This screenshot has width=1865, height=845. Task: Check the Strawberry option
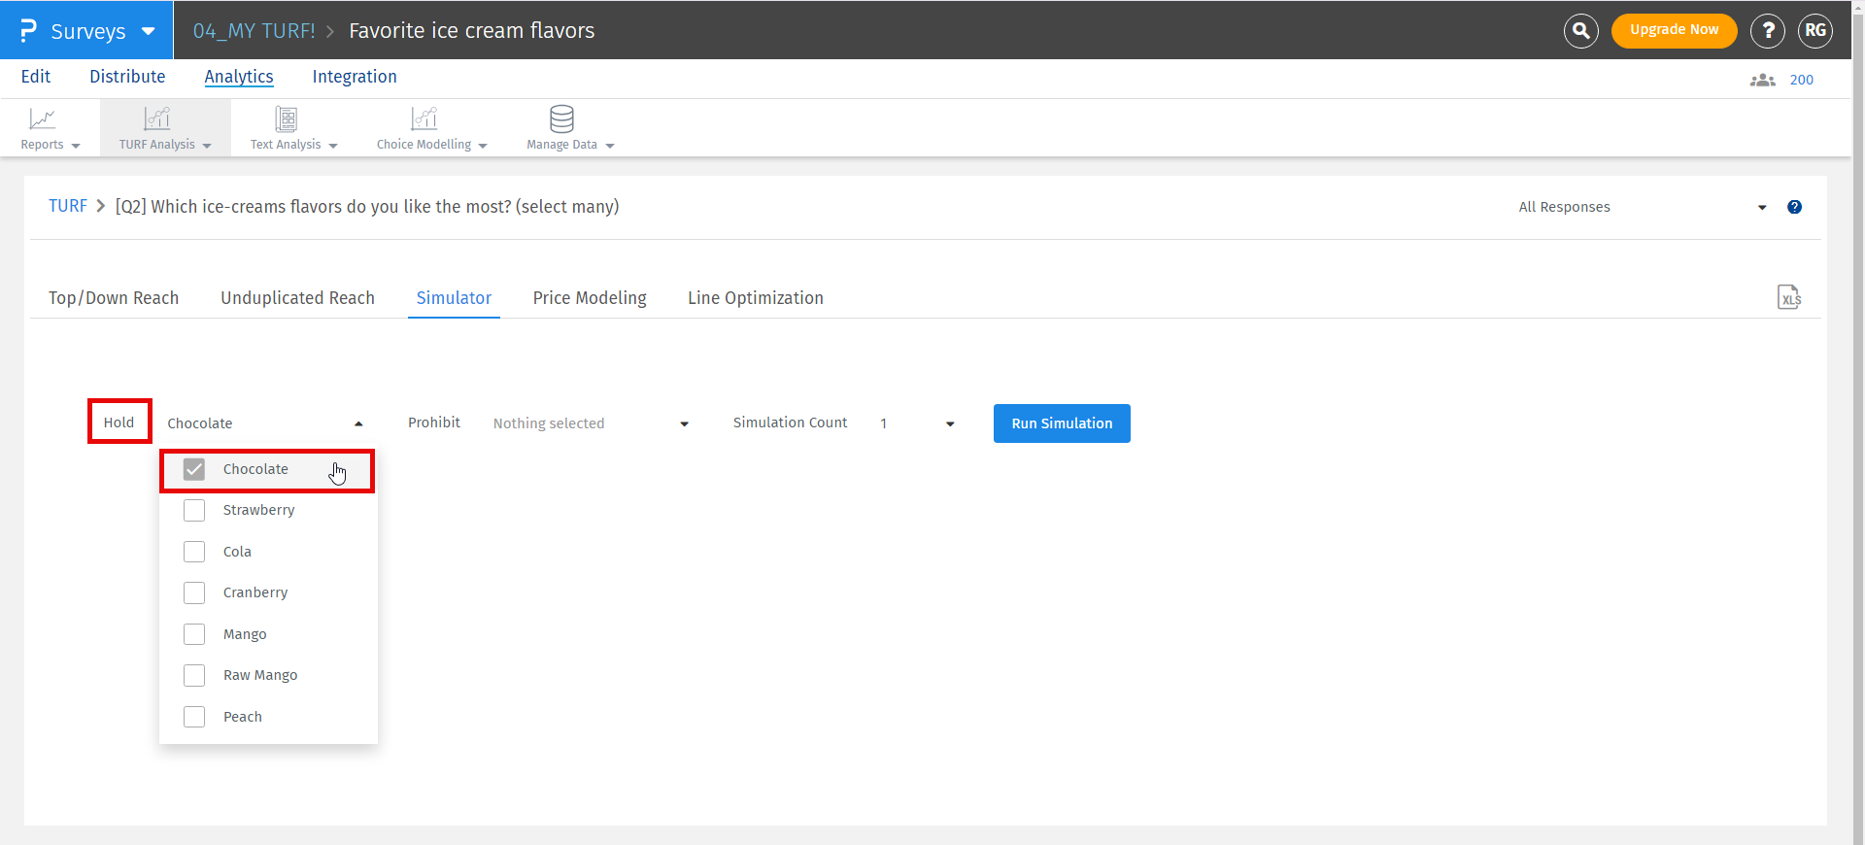tap(194, 511)
